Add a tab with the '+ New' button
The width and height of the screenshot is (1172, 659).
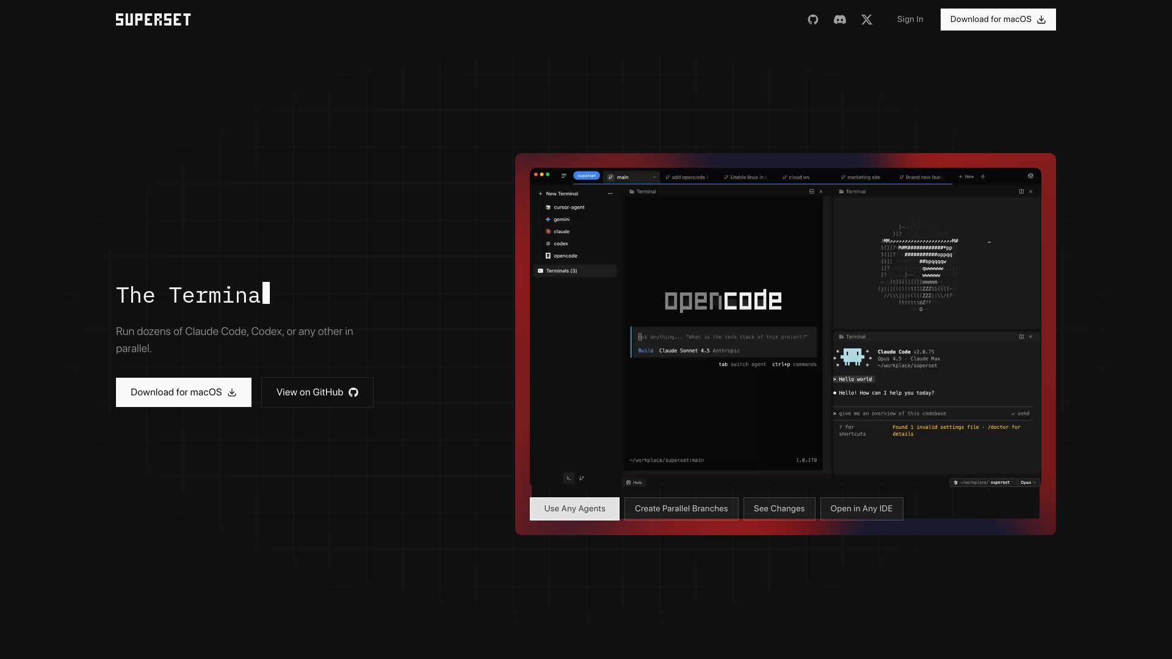[966, 177]
